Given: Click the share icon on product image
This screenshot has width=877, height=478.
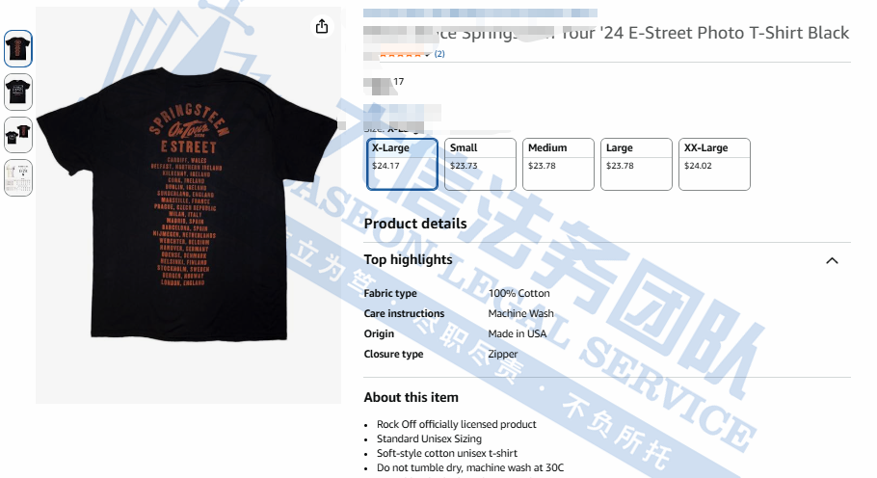Looking at the screenshot, I should click(322, 26).
